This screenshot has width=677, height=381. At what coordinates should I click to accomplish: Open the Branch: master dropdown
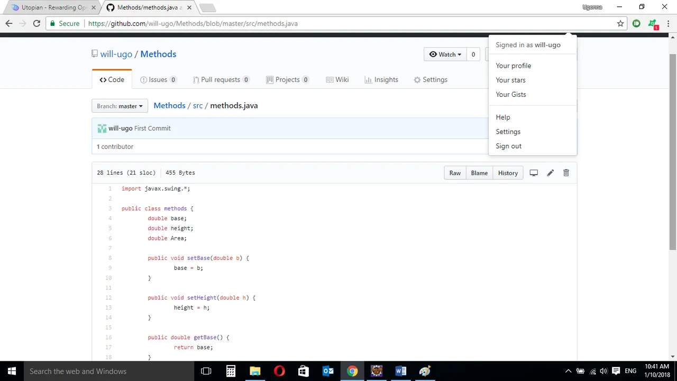click(120, 106)
